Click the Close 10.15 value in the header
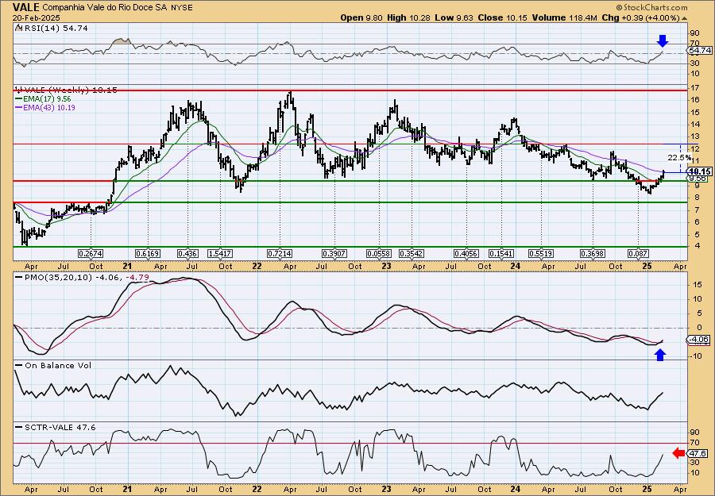Image resolution: width=715 pixels, height=496 pixels. click(x=503, y=17)
